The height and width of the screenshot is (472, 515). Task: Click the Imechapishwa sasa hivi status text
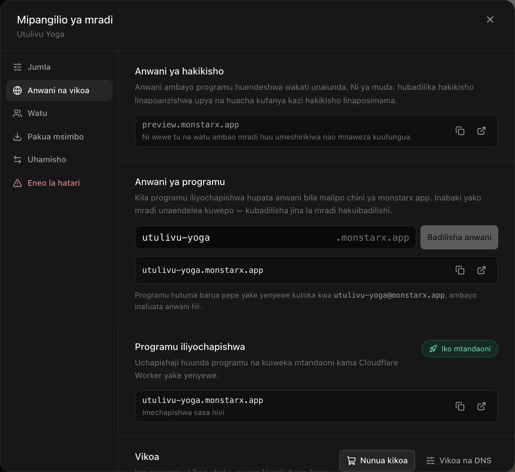point(183,413)
